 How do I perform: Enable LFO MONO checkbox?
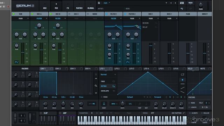[x=102, y=97]
